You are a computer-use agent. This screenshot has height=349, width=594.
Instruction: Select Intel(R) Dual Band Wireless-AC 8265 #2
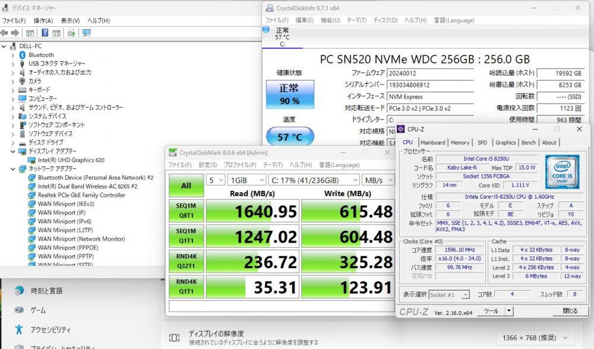(x=87, y=186)
